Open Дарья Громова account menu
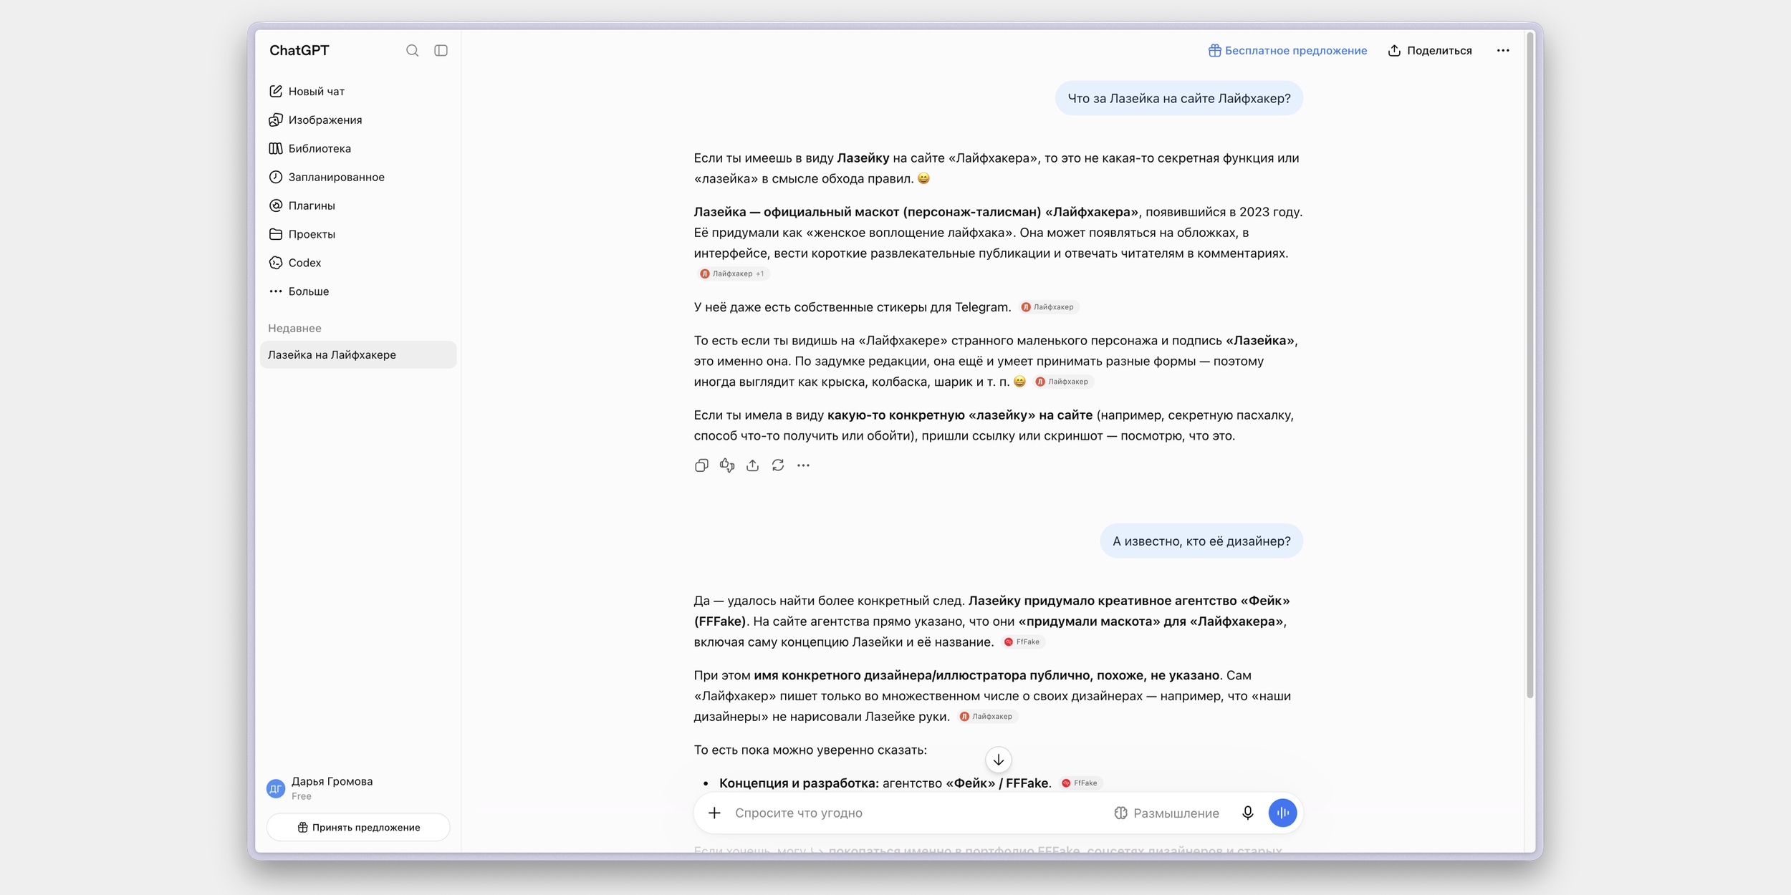 tap(357, 788)
